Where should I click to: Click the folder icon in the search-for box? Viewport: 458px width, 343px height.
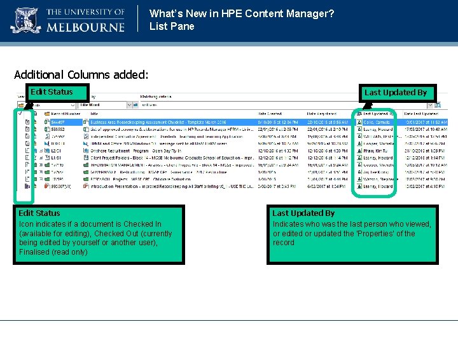click(x=21, y=105)
